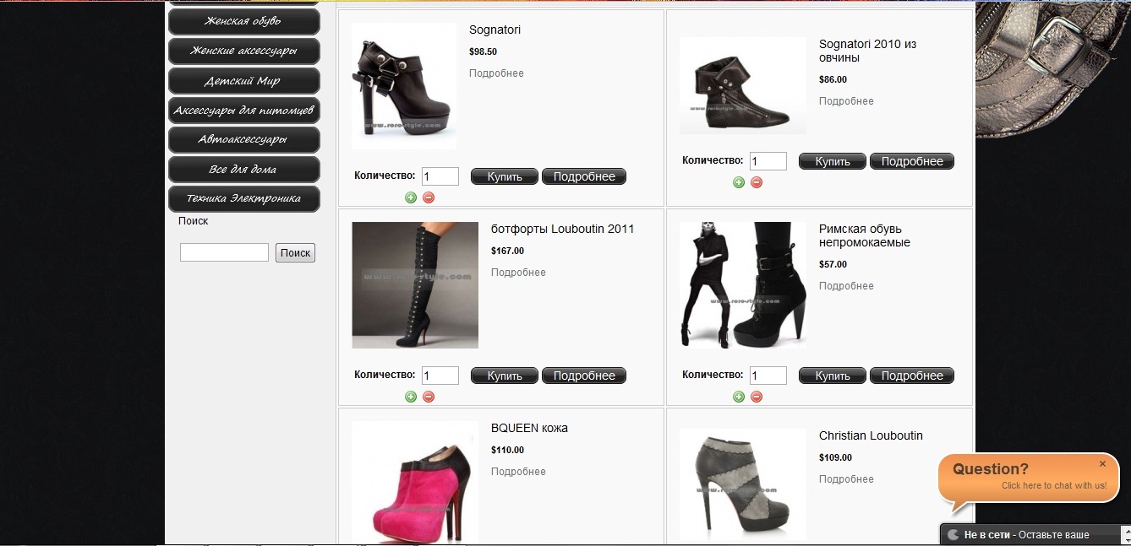Buy Римская обувь непромокаемые
The image size is (1131, 546).
click(x=833, y=376)
